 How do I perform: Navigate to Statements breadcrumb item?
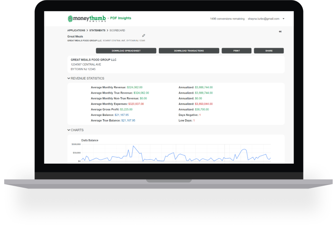point(97,30)
